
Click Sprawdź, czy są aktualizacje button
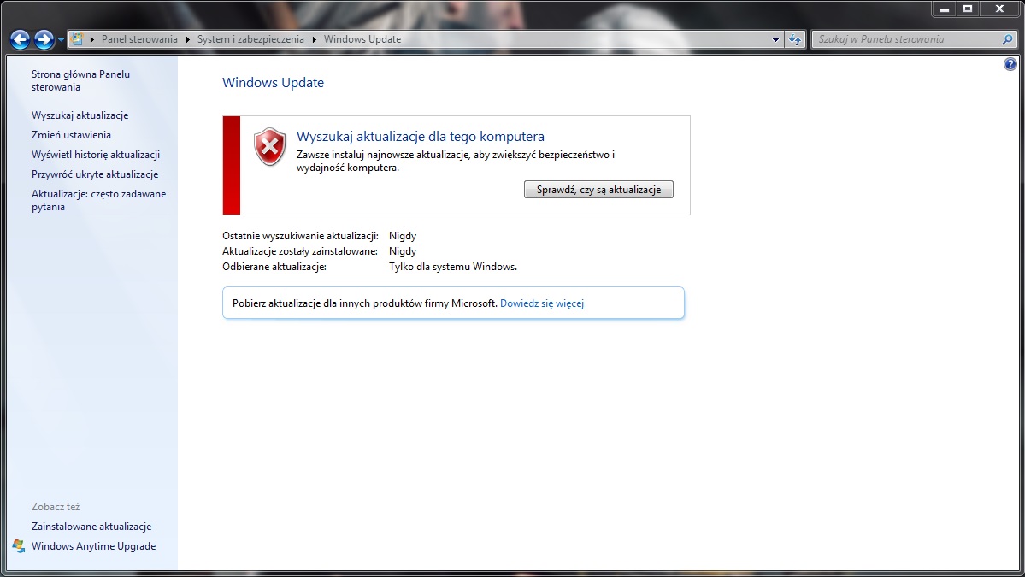[598, 190]
